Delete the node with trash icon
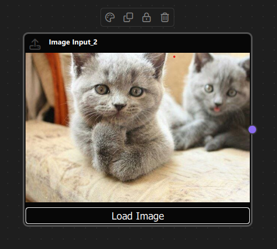277x249 pixels. [x=165, y=18]
